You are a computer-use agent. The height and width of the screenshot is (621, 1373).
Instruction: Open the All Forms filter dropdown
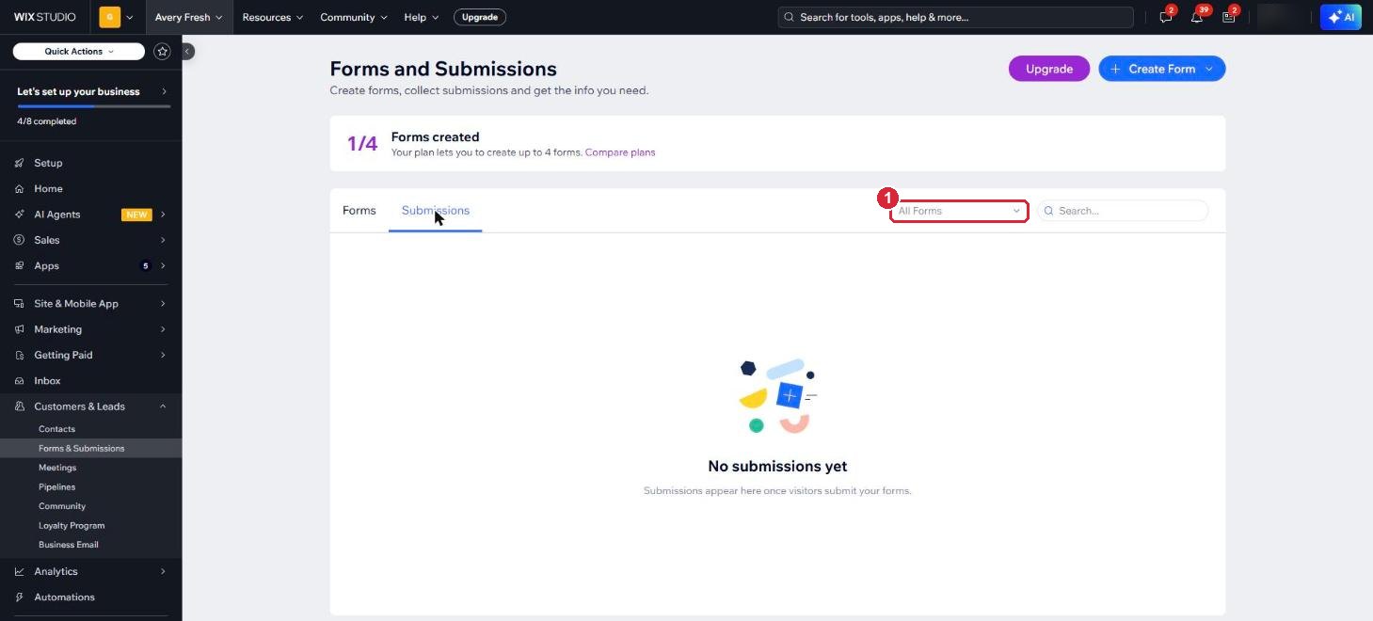959,211
